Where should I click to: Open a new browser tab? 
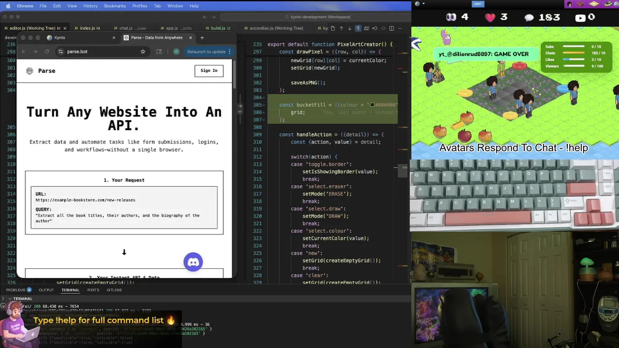pos(202,38)
